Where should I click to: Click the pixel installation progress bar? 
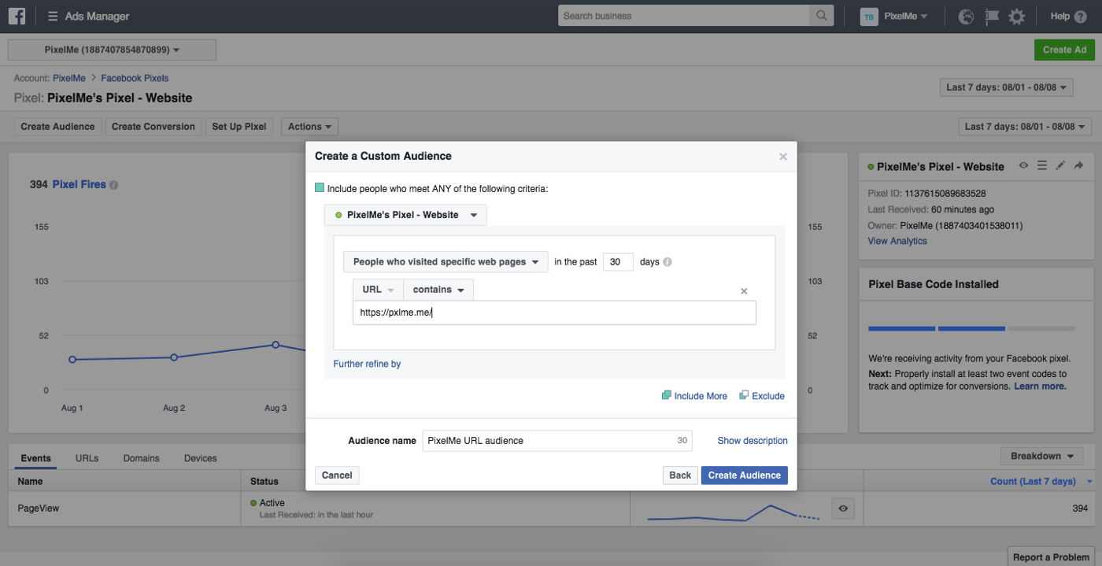pyautogui.click(x=971, y=328)
